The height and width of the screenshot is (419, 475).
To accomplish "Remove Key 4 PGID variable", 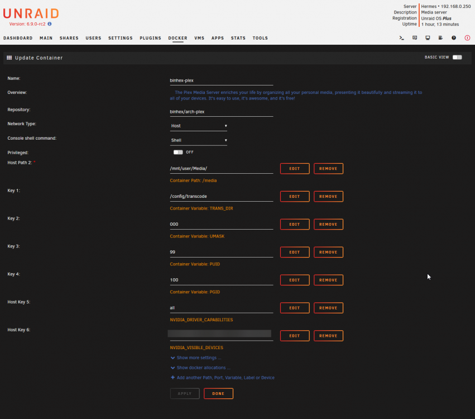I will tap(328, 280).
